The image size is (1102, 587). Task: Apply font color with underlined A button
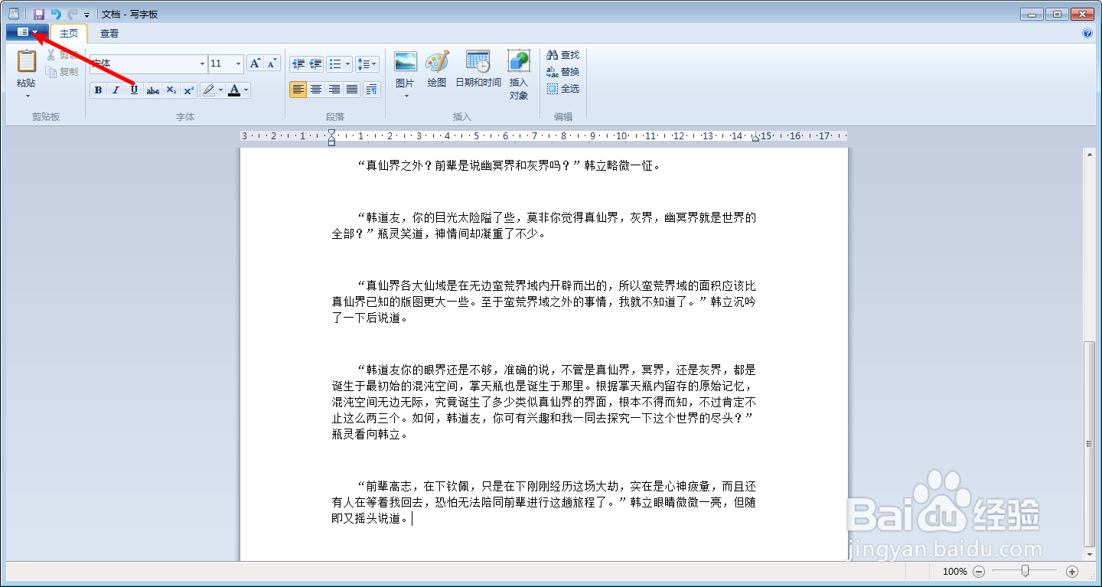click(234, 90)
